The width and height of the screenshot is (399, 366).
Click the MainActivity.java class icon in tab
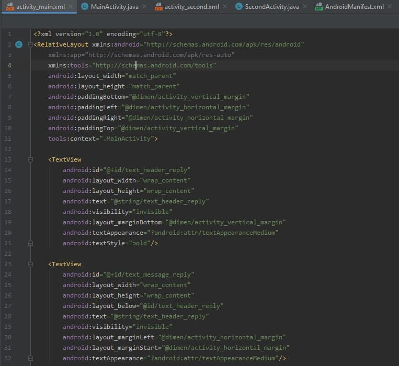coord(85,6)
